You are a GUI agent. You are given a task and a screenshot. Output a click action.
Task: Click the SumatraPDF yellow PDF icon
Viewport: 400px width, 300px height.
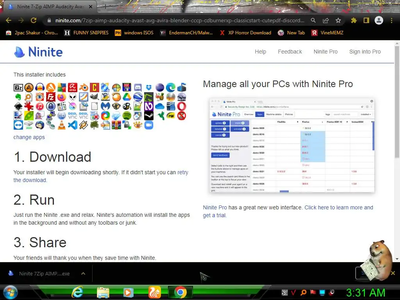[x=170, y=116]
